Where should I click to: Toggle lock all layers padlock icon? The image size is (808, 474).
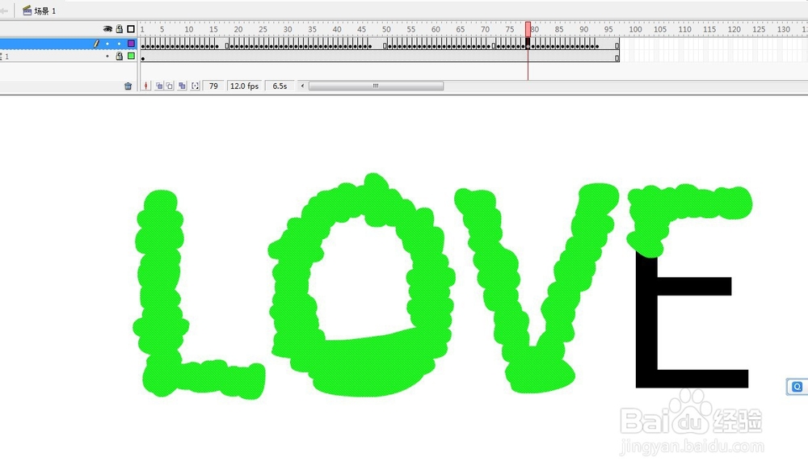[119, 29]
